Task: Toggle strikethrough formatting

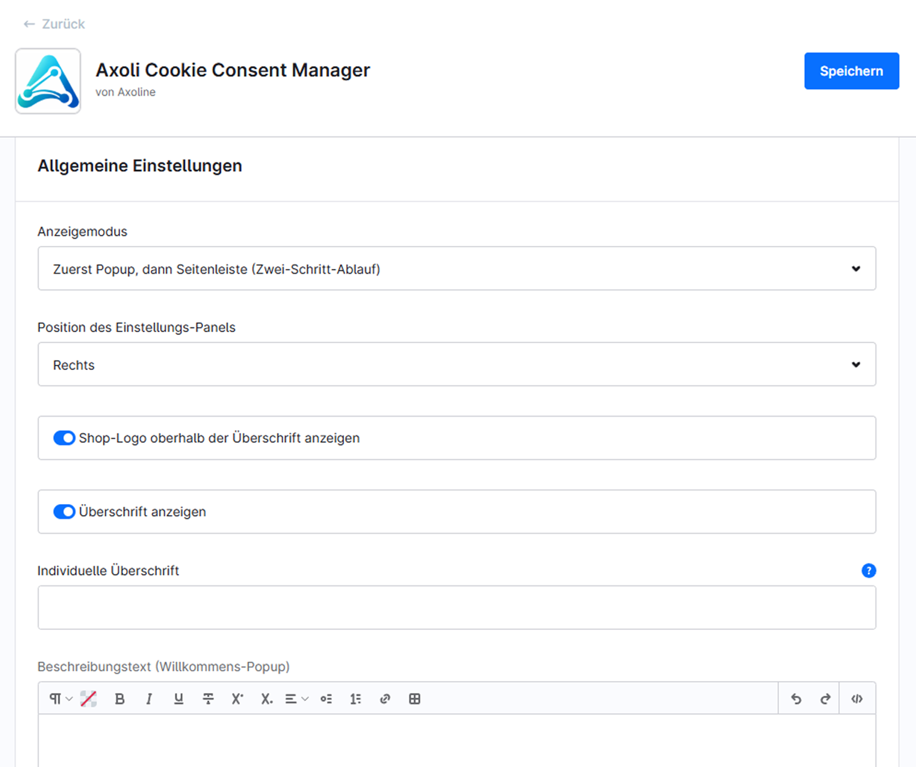Action: pyautogui.click(x=208, y=699)
